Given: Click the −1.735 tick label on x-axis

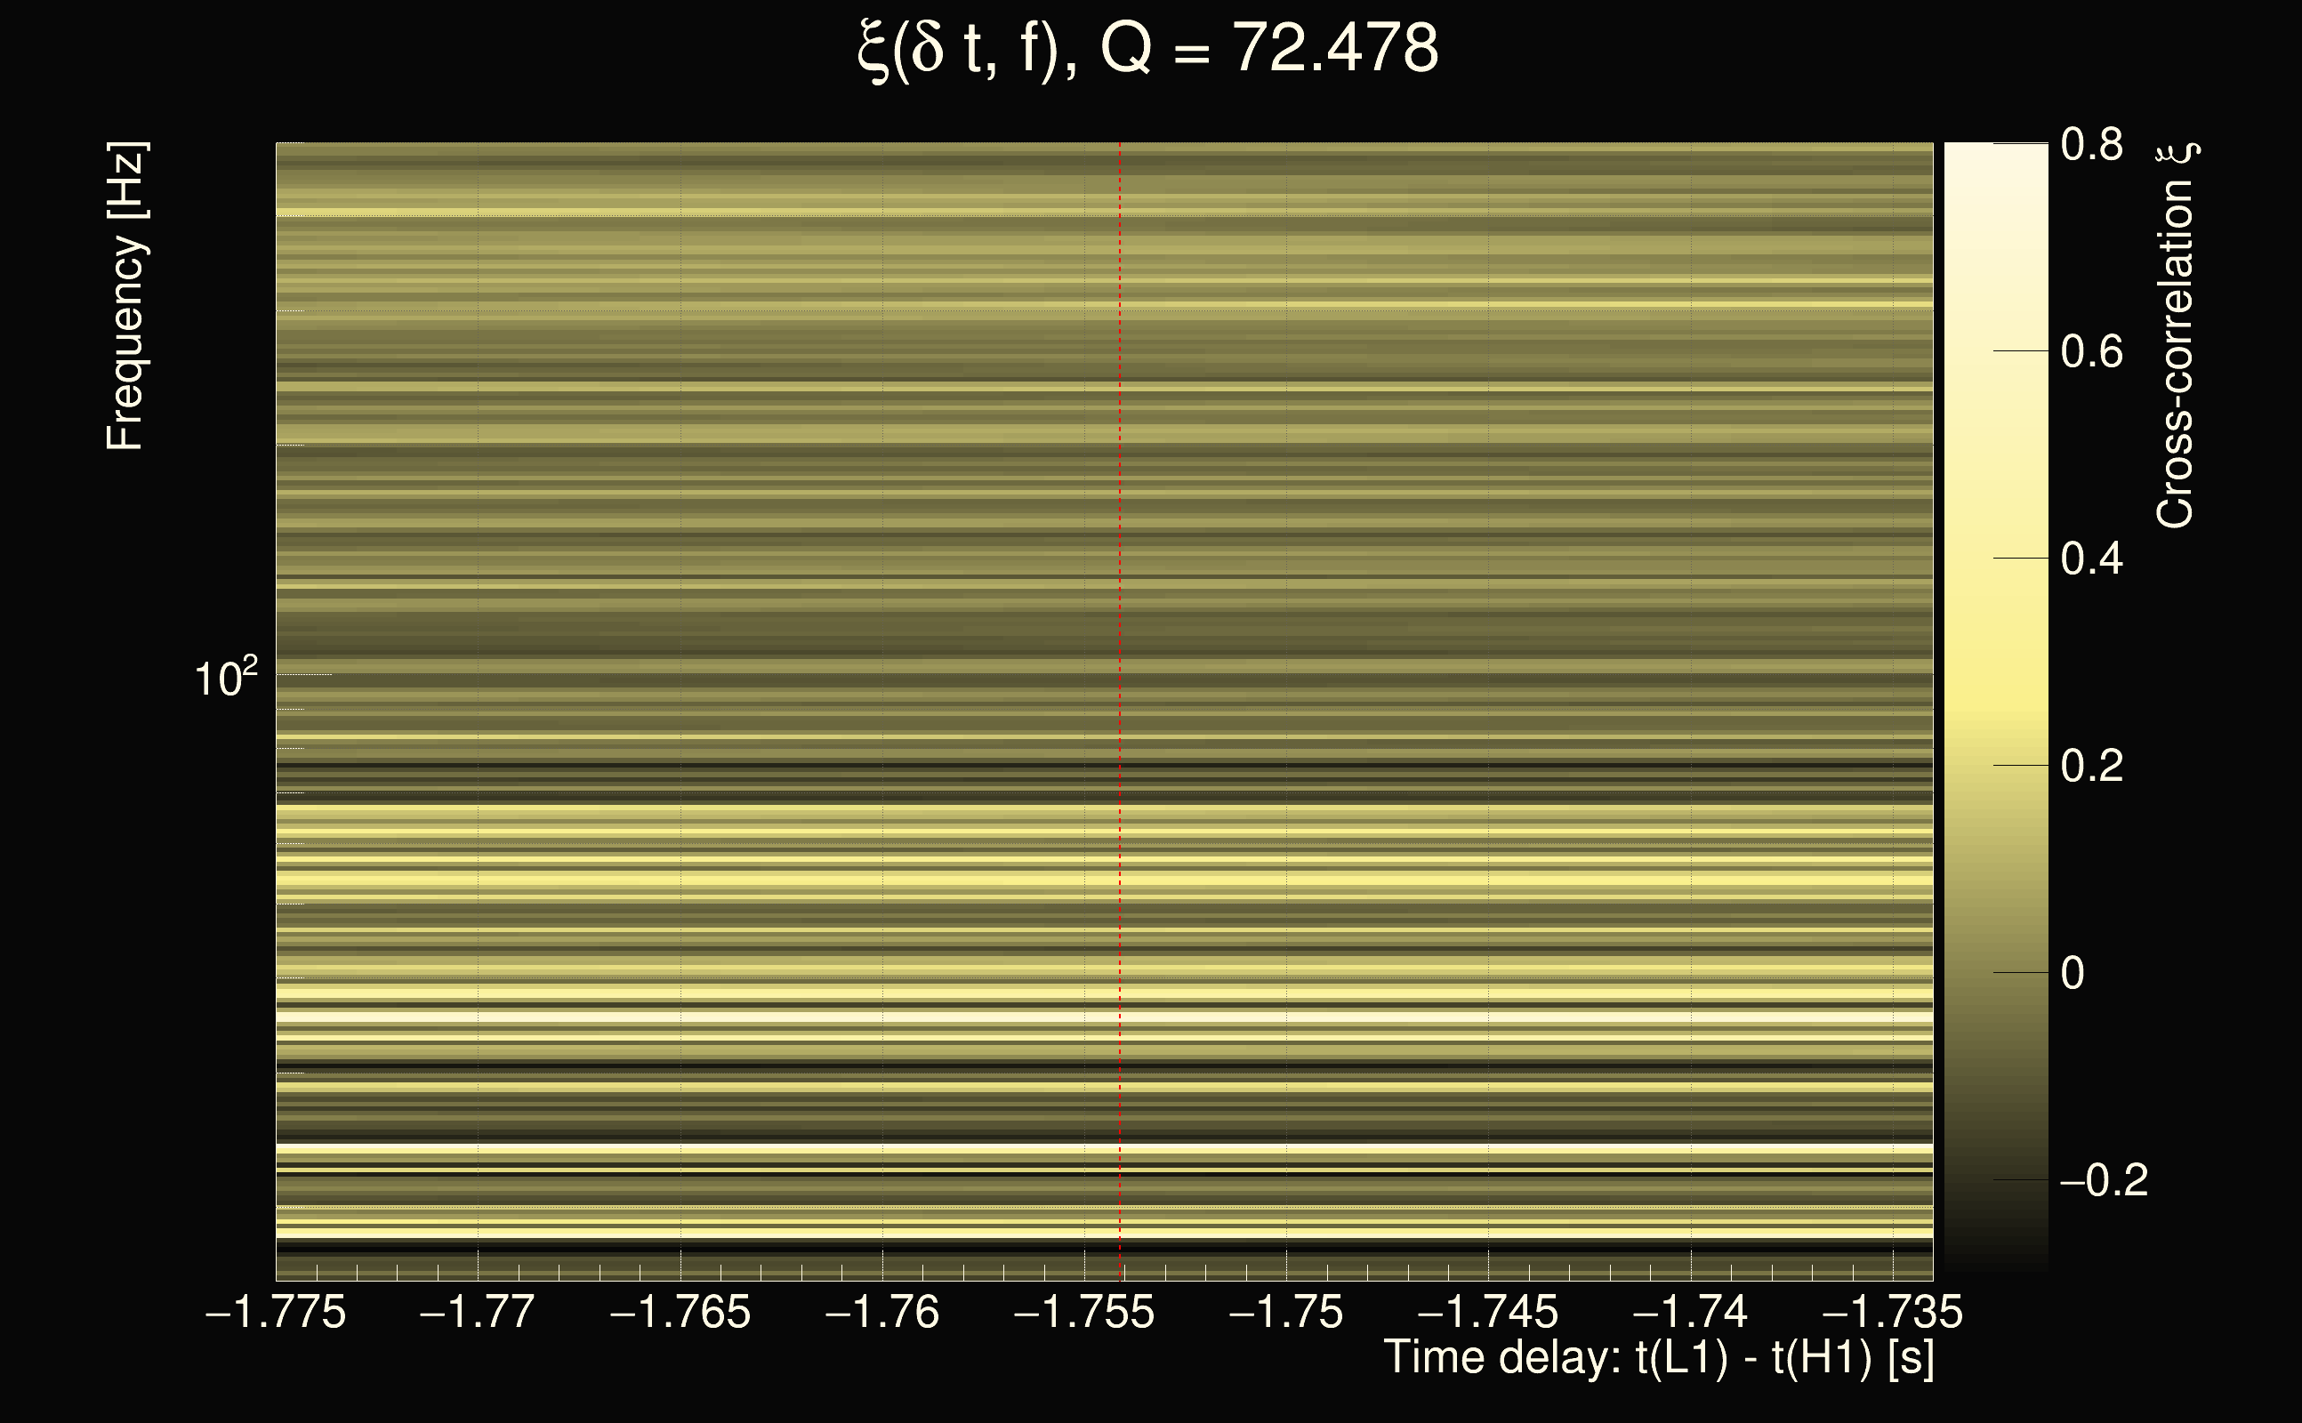Looking at the screenshot, I should [x=1892, y=1312].
